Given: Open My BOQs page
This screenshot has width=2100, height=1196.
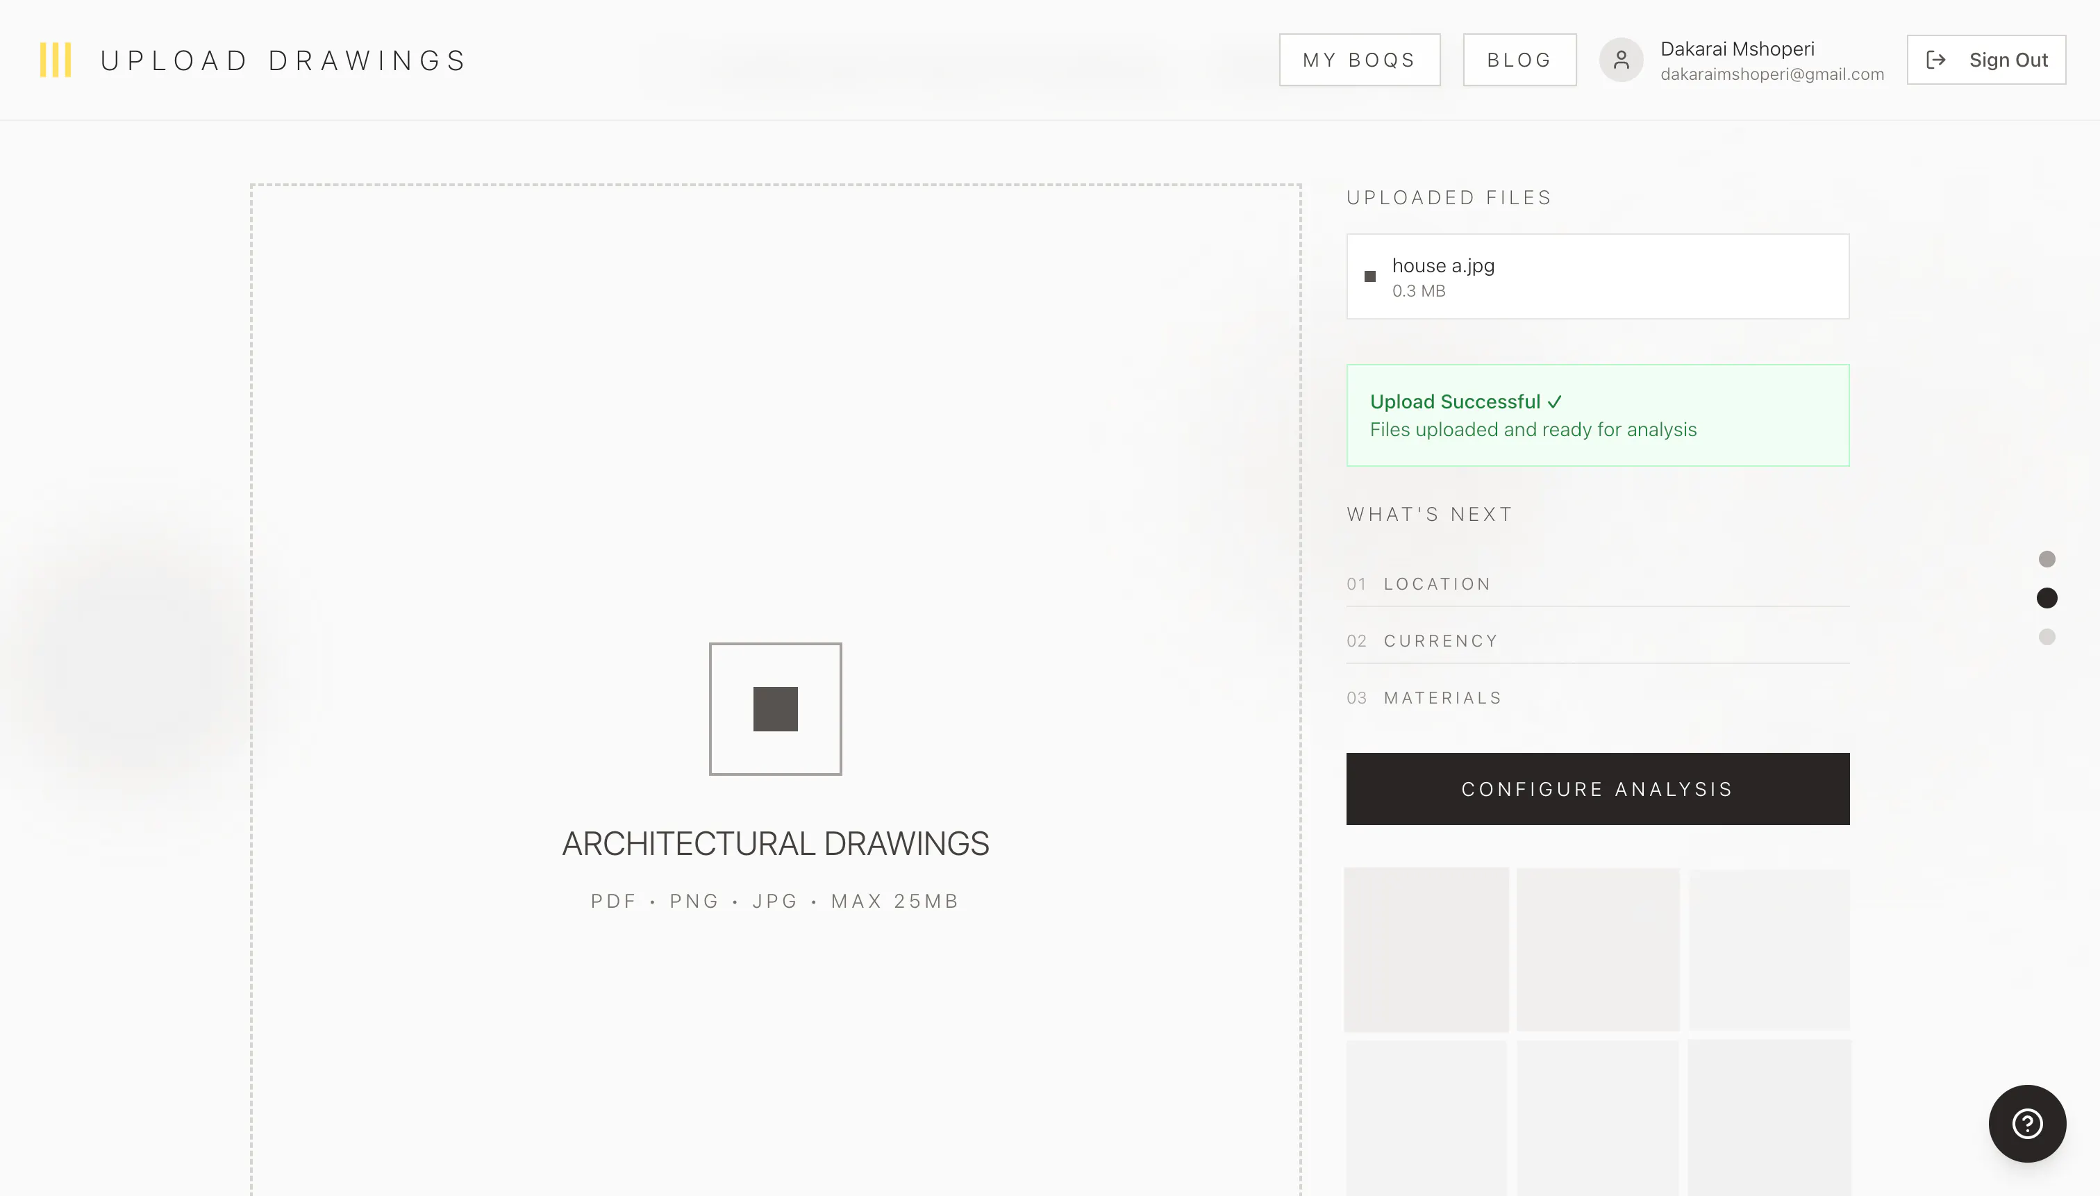Looking at the screenshot, I should [x=1359, y=60].
